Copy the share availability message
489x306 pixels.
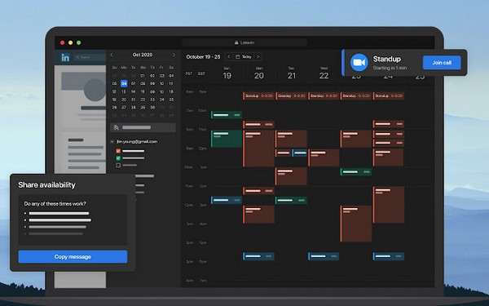click(73, 257)
